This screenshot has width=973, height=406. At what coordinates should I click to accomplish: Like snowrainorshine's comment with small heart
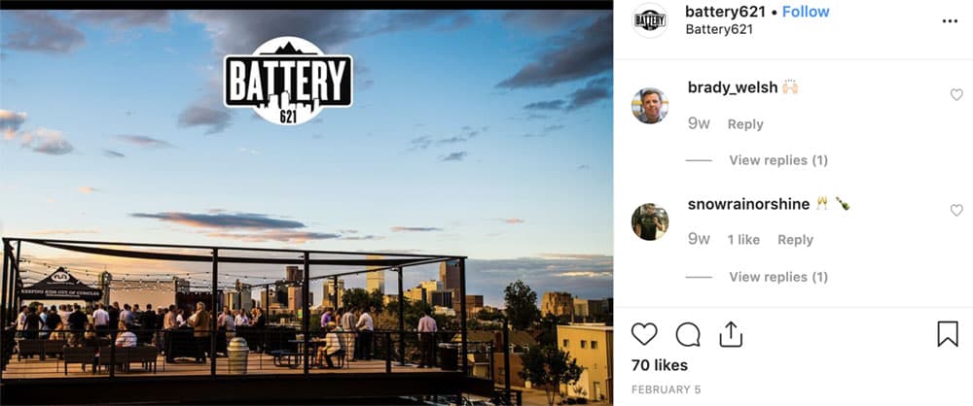pyautogui.click(x=956, y=211)
